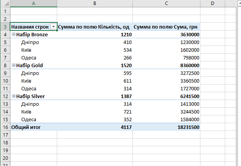Select row 16 header
This screenshot has height=166, width=241.
(x=5, y=127)
